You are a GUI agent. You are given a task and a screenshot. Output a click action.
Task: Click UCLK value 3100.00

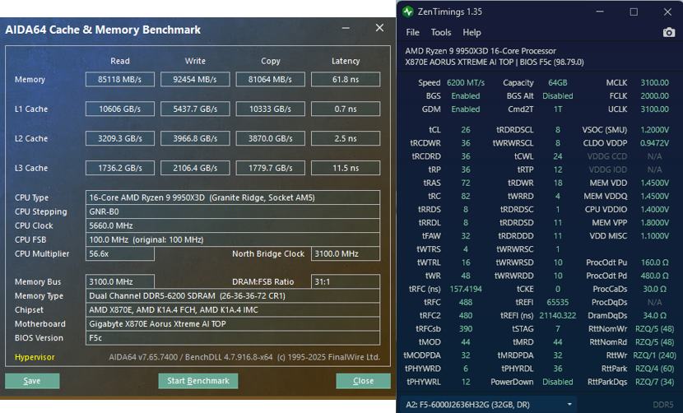[x=655, y=109]
